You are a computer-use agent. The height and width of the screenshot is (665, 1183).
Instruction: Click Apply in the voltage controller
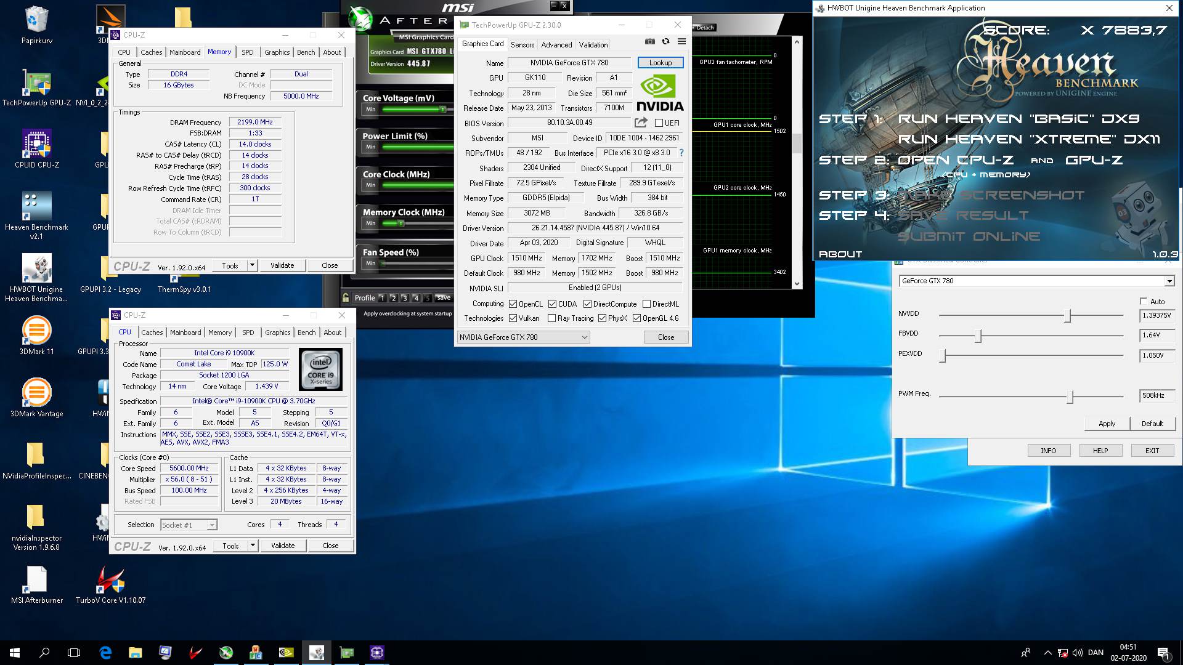point(1107,424)
